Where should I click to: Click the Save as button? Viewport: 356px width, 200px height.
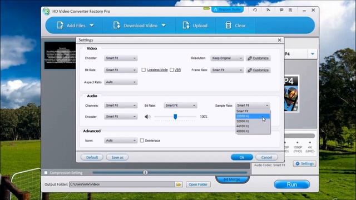[117, 157]
